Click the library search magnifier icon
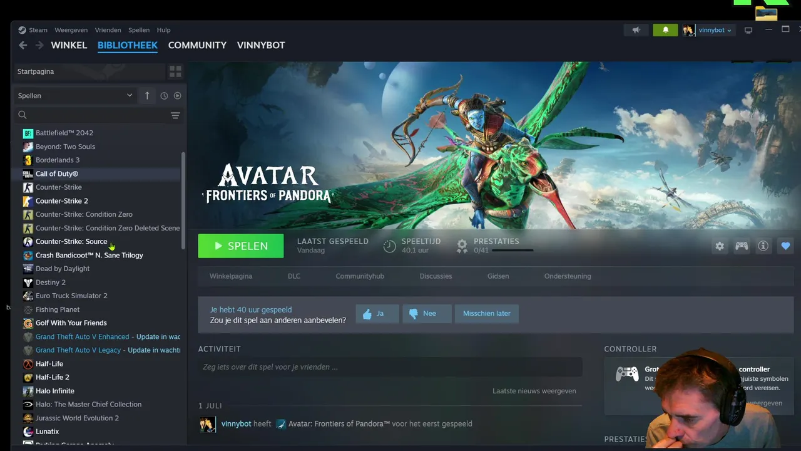This screenshot has height=451, width=801. (23, 115)
